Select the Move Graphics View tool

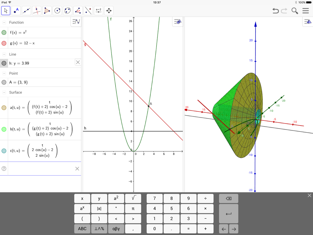tap(108, 10)
